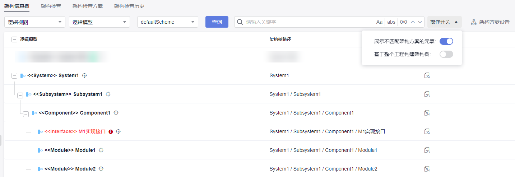Switch to the 架构检查 tab

click(x=51, y=6)
